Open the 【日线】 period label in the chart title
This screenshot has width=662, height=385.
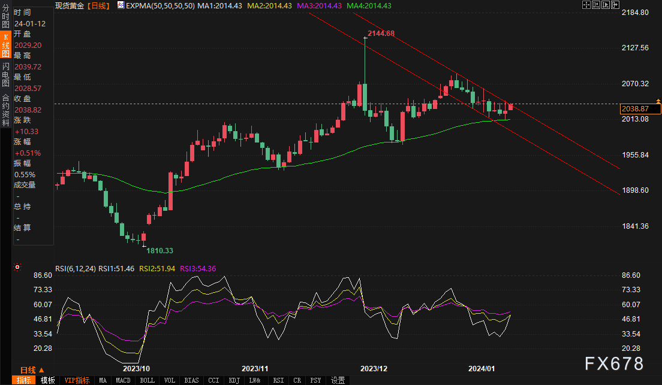[x=98, y=5]
